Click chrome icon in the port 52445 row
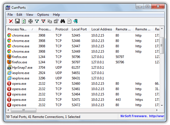This screenshot has height=125, width=170. coord(9,35)
